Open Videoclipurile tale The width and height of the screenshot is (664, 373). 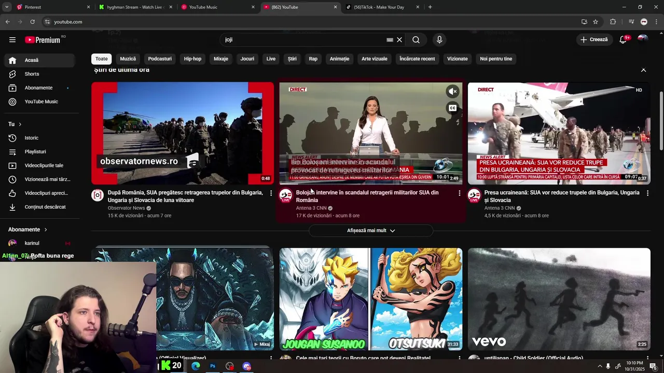40,166
